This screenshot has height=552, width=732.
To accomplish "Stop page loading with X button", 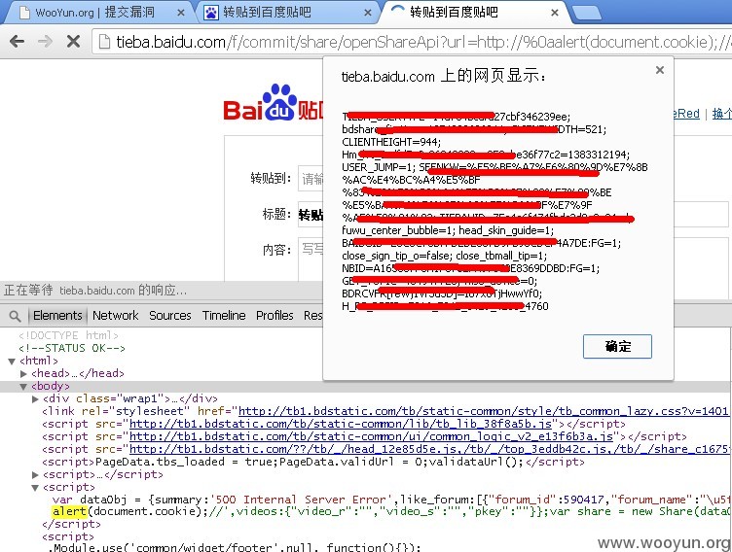I will pos(73,42).
